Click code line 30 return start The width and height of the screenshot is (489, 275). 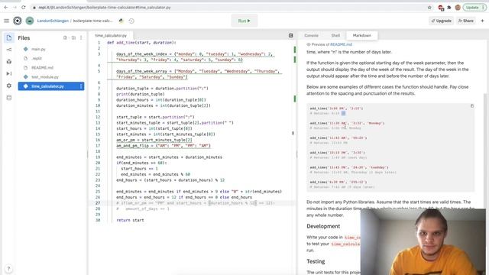pyautogui.click(x=130, y=220)
